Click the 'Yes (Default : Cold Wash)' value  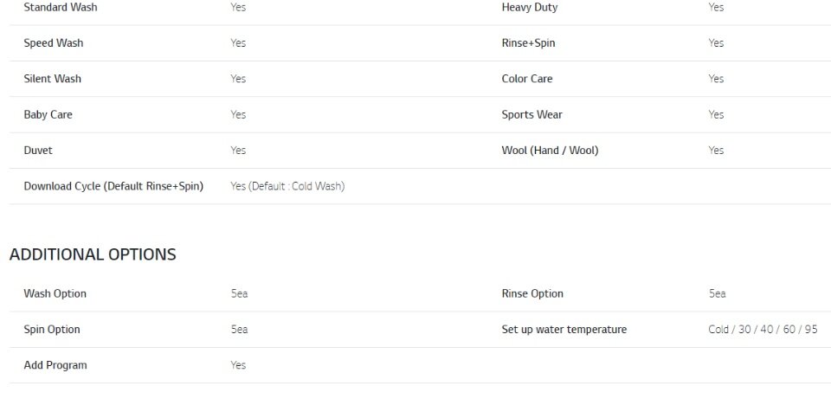[287, 186]
